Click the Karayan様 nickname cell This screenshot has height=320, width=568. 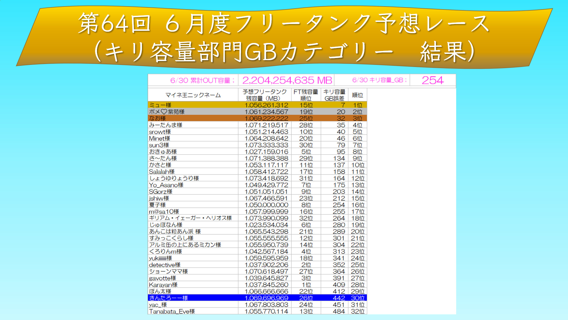[x=163, y=285]
